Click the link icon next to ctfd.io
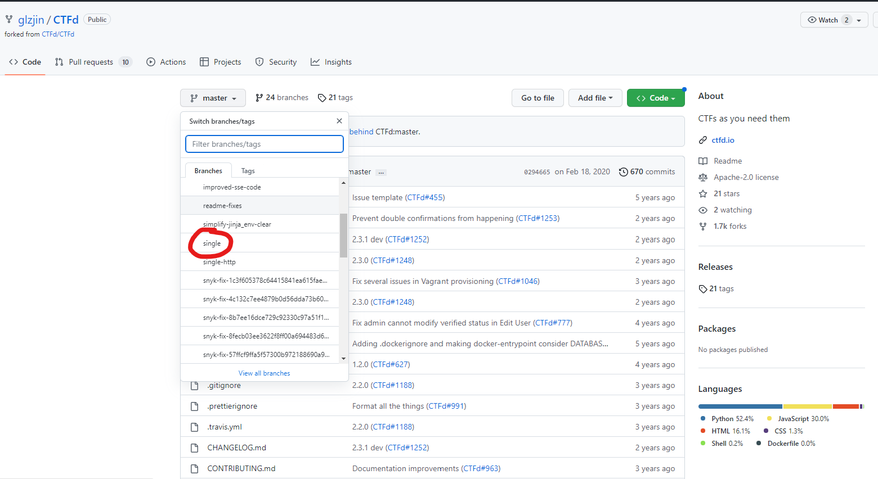This screenshot has height=479, width=878. tap(703, 141)
